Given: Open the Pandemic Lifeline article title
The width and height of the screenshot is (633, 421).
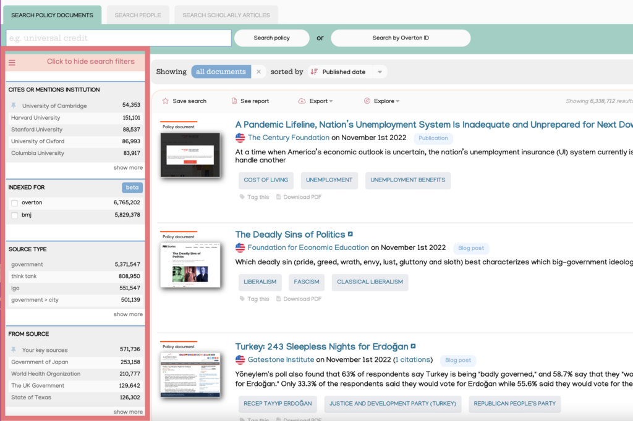Looking at the screenshot, I should point(434,125).
